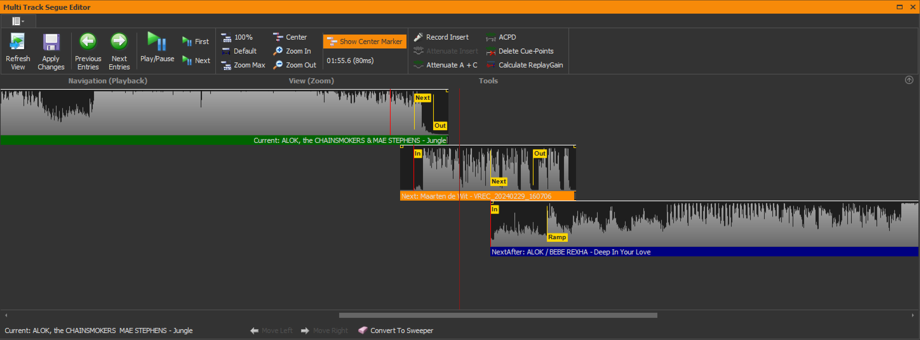Click the scrollbar left arrow
Screen dimensions: 920x340
click(x=6, y=315)
